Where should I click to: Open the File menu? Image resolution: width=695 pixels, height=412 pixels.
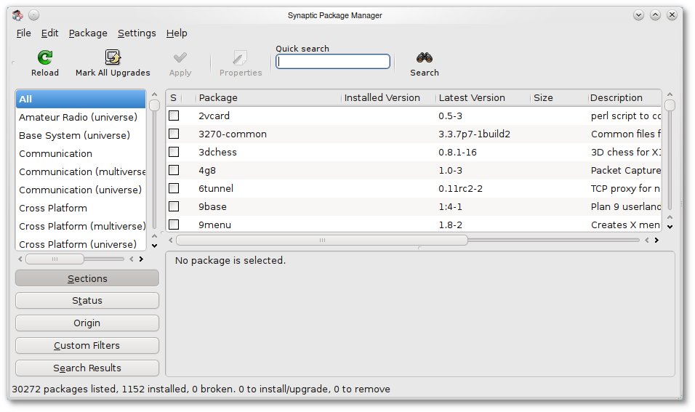click(x=23, y=33)
